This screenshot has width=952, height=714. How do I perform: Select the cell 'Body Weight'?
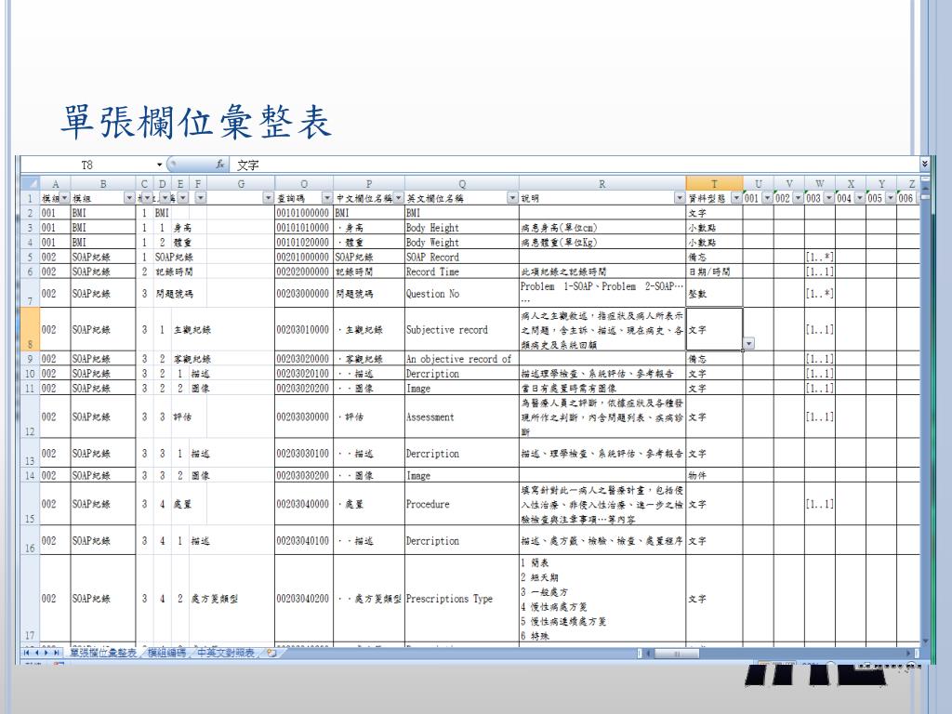point(462,243)
